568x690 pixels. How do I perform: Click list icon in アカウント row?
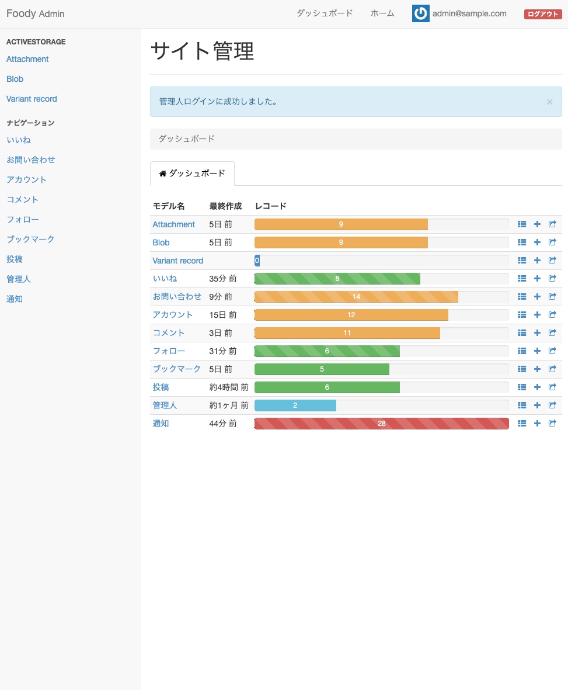tap(522, 315)
